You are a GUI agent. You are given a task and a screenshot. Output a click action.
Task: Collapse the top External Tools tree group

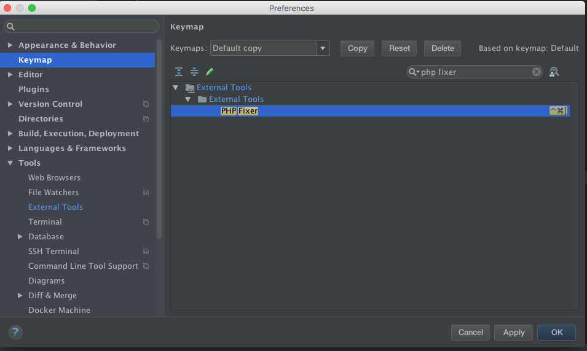coord(176,88)
